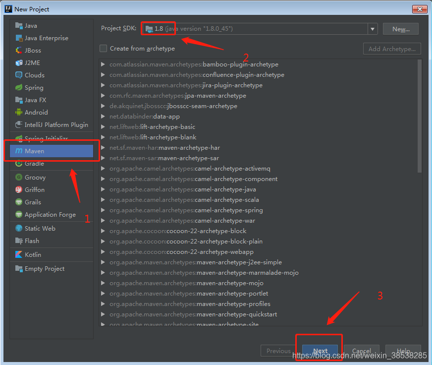This screenshot has height=365, width=432.
Task: Click the archetype list vertical scrollbar
Action: tap(419, 116)
